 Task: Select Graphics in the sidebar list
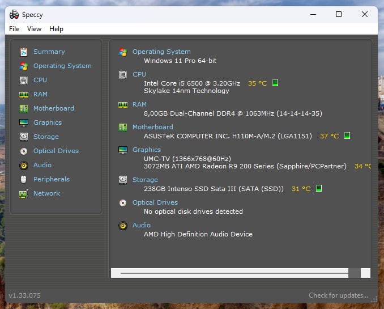[x=48, y=122]
